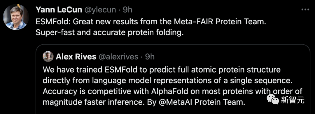This screenshot has height=114, width=315.
Task: Open the 9h timestamp beside @alexrives
Action: (x=150, y=57)
